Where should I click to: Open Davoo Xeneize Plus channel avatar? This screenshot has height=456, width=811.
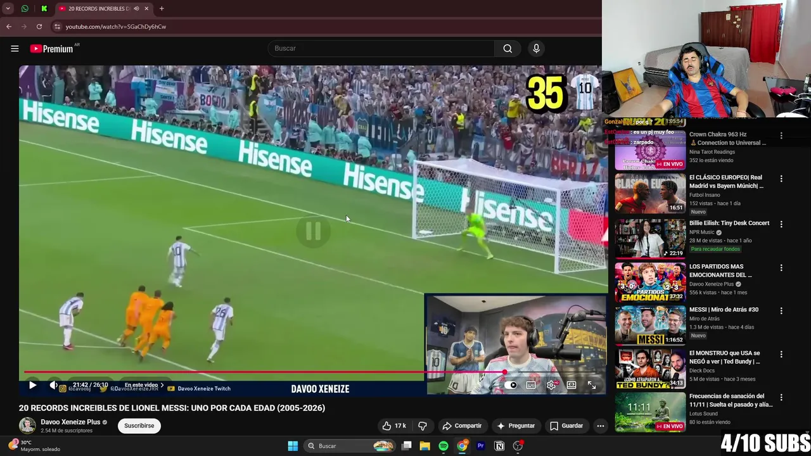click(x=27, y=426)
